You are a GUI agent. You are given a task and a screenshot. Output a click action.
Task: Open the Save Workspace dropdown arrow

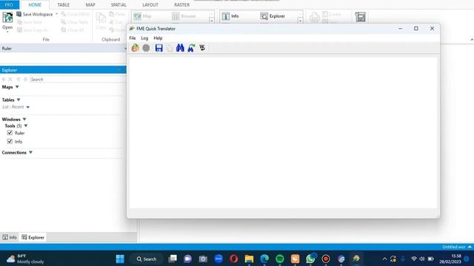pyautogui.click(x=56, y=14)
